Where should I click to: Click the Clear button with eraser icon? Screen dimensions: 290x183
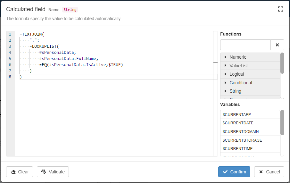click(x=20, y=172)
